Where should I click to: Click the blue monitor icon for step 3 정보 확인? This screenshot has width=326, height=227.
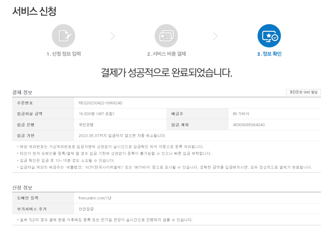coord(269,36)
